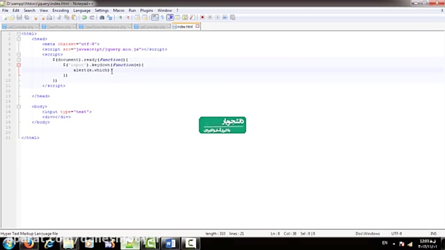Save the file using the Save toolbar icon
This screenshot has width=445, height=250.
[19, 18]
